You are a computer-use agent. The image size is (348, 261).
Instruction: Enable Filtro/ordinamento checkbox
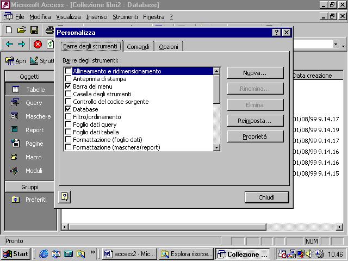point(69,117)
